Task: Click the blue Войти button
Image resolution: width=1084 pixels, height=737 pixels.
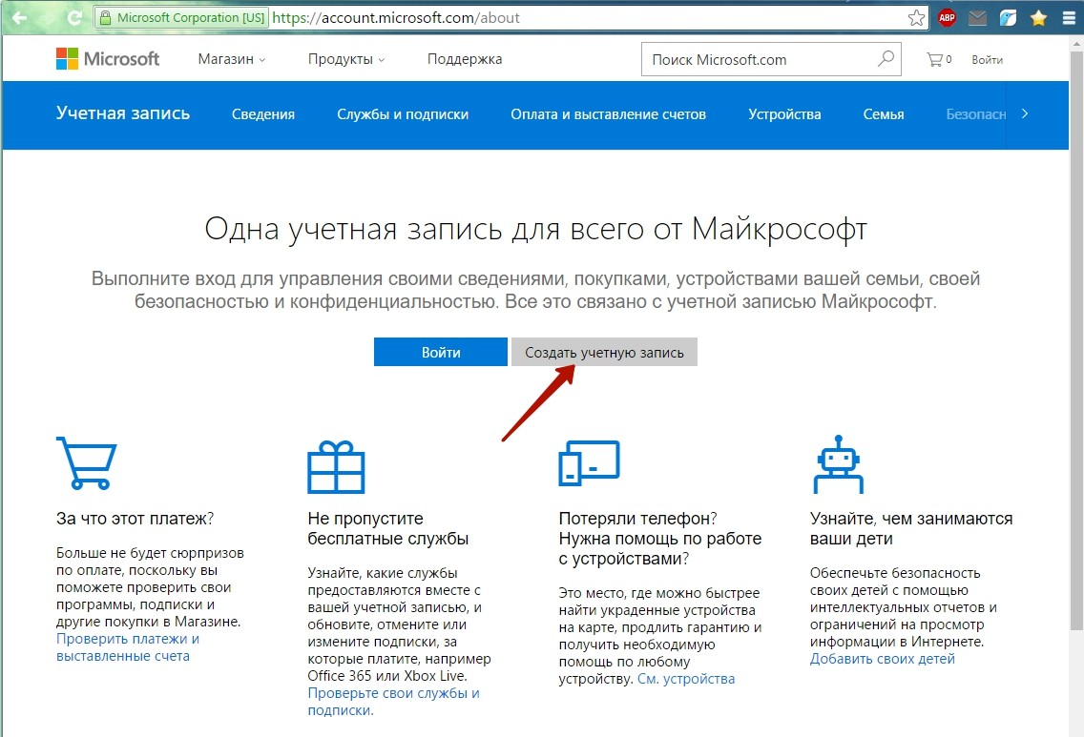Action: (441, 352)
